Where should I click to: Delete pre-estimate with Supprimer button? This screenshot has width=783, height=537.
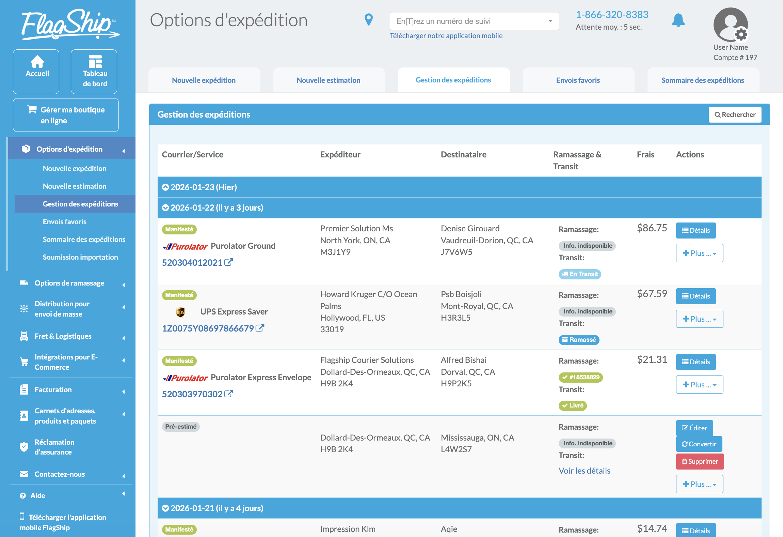coord(700,461)
